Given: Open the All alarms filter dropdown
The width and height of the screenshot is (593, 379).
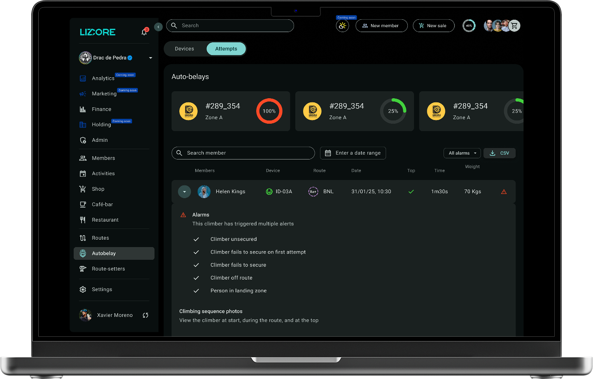Looking at the screenshot, I should [462, 153].
